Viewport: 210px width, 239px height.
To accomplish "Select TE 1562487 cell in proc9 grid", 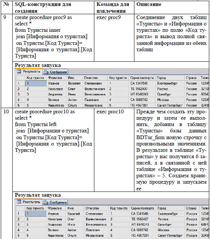I will point(142,89).
